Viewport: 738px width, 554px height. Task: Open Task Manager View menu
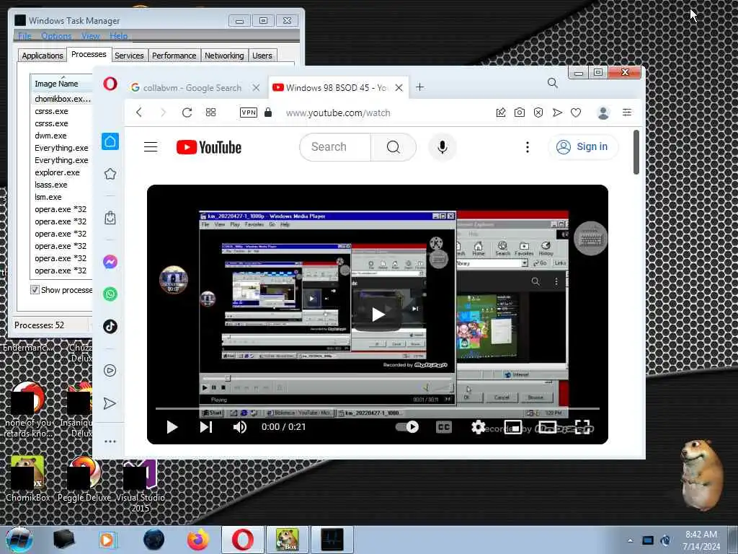point(90,36)
